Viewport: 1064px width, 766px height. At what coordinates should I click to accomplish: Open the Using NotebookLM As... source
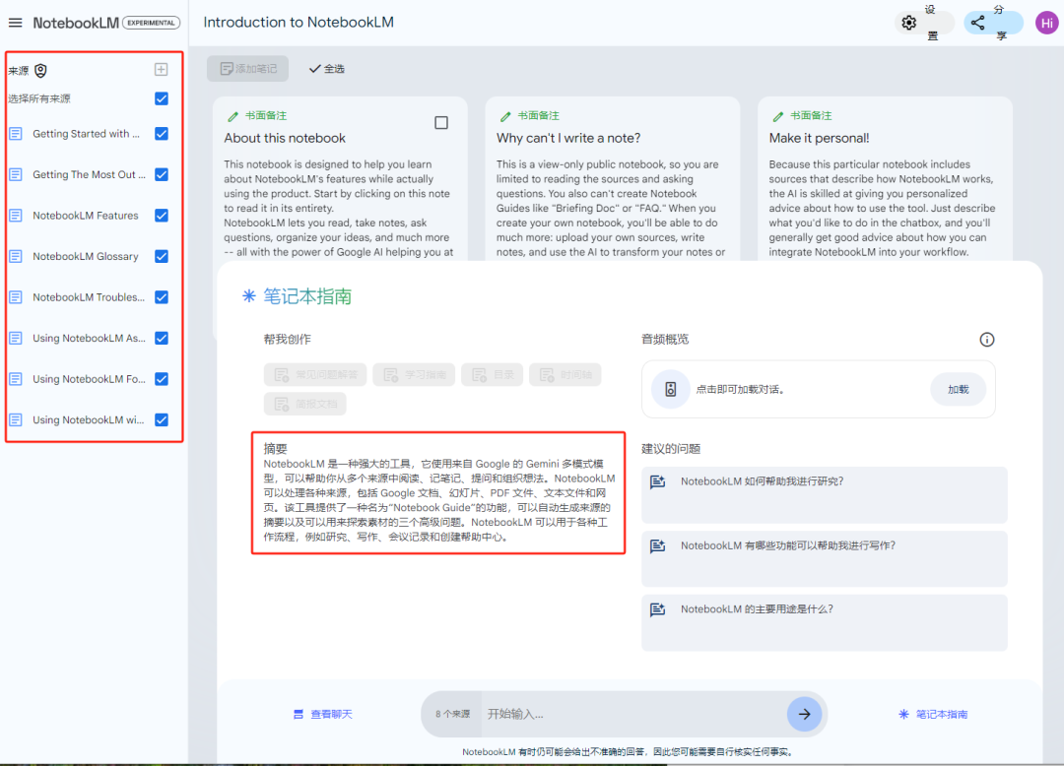tap(89, 338)
